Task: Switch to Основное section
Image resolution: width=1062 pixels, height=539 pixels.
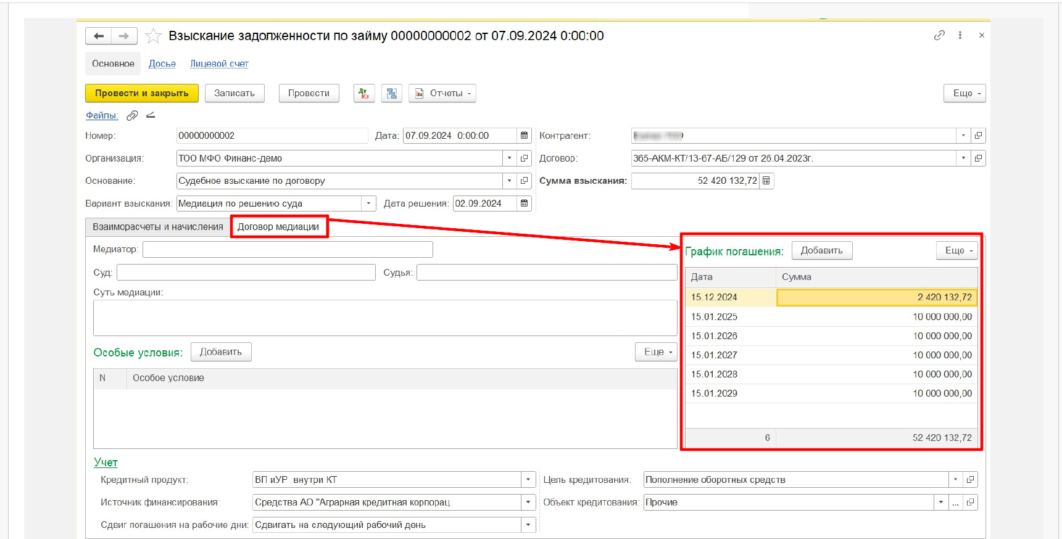Action: (x=113, y=64)
